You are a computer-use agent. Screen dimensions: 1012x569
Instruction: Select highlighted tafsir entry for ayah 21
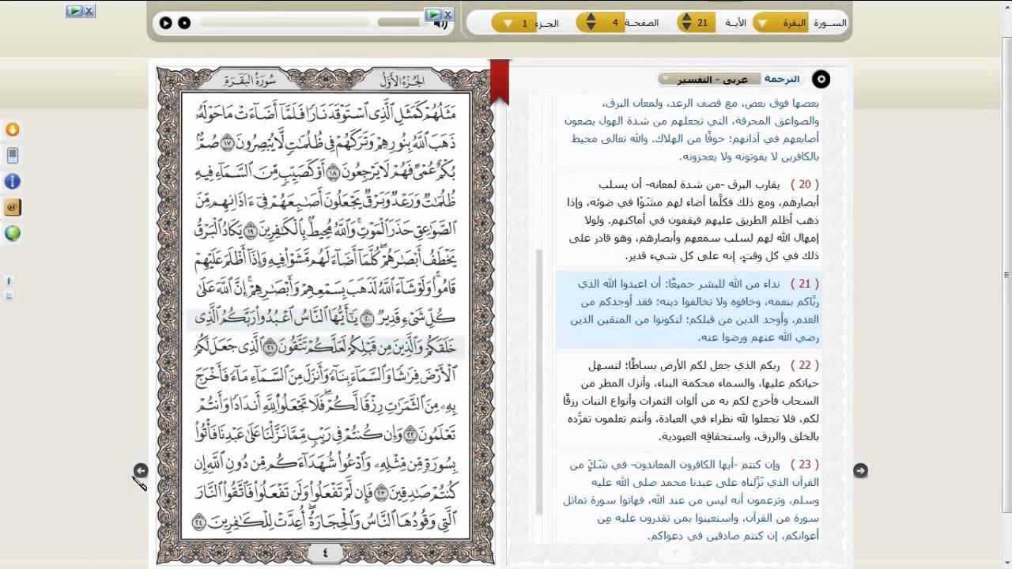point(689,310)
